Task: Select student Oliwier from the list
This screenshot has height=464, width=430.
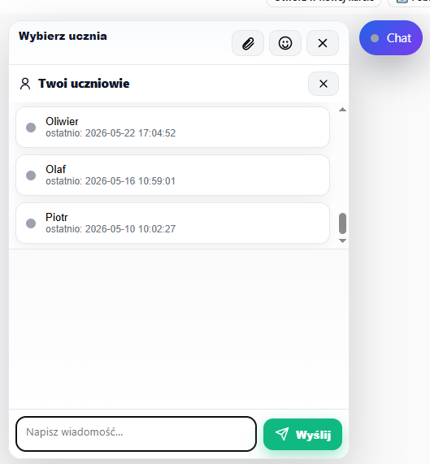Action: pos(172,128)
